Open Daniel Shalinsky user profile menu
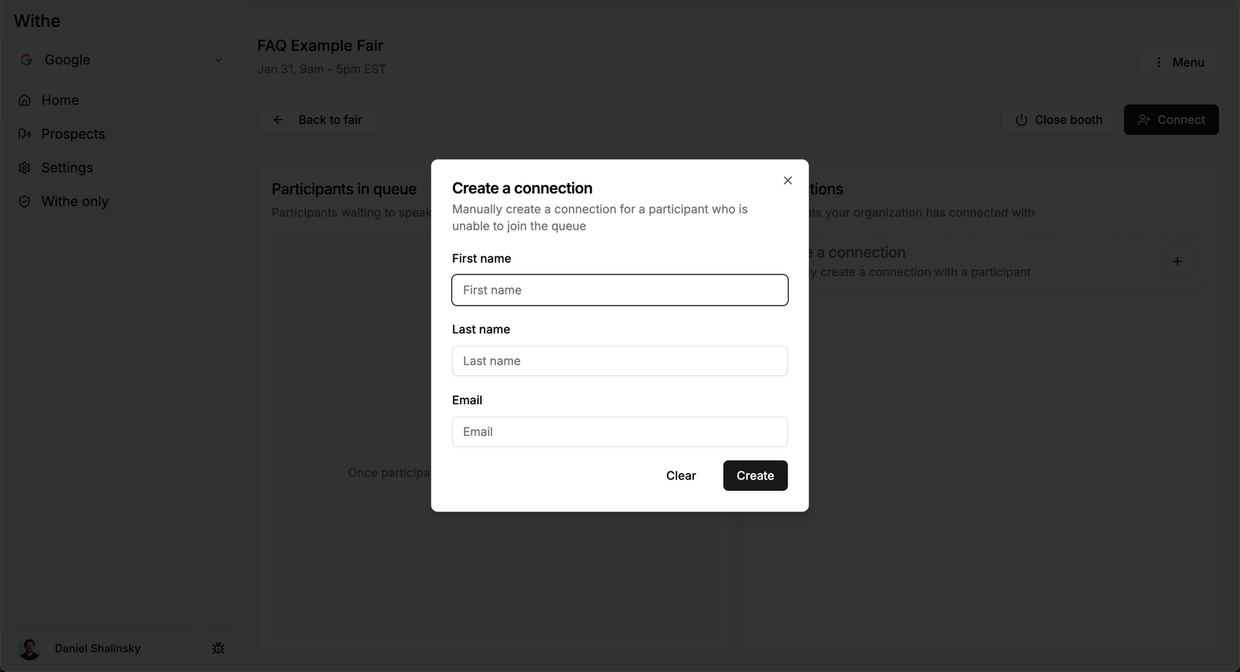The height and width of the screenshot is (672, 1240). pyautogui.click(x=103, y=648)
